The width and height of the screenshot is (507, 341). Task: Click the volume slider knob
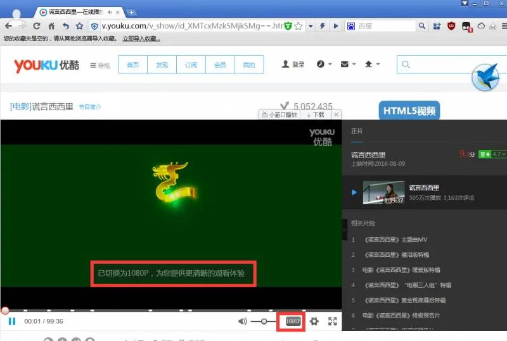(x=264, y=321)
